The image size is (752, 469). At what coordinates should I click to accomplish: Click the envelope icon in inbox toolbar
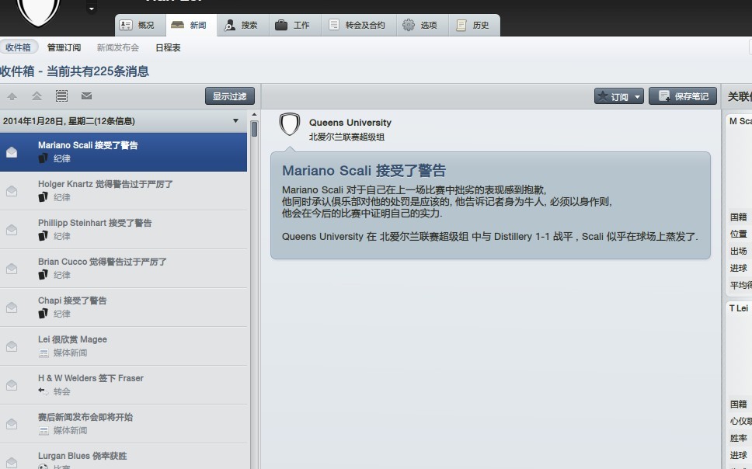pos(86,96)
